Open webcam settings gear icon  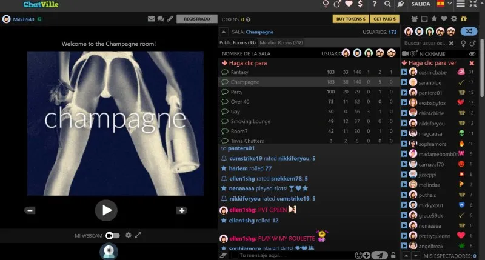(129, 235)
